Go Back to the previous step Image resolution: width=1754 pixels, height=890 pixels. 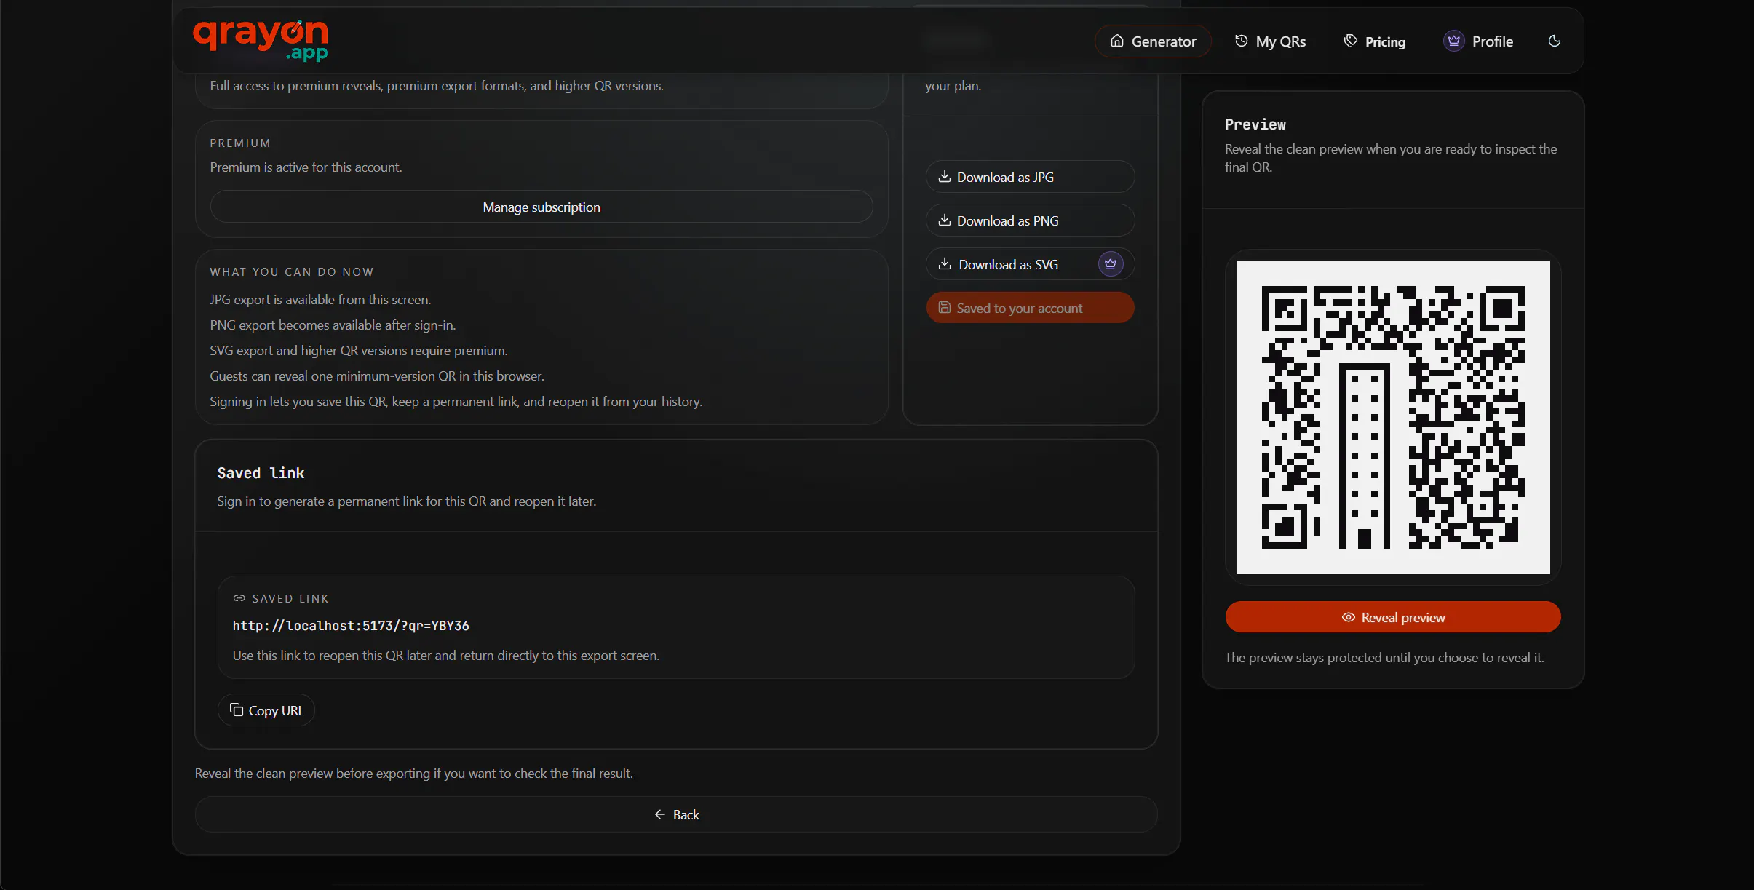[676, 814]
